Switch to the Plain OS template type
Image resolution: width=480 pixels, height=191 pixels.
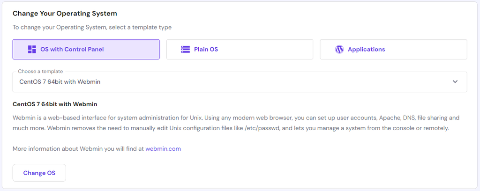(x=240, y=49)
